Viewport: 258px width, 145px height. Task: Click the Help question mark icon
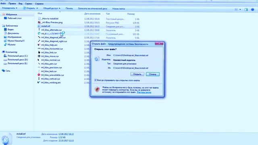point(253,10)
